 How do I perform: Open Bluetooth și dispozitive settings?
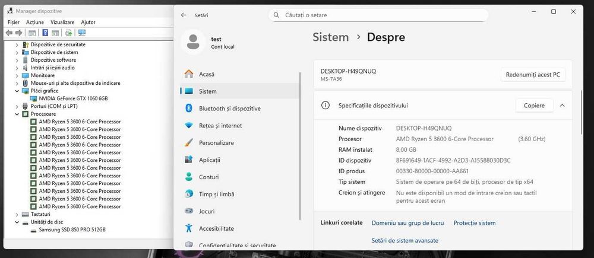(229, 109)
